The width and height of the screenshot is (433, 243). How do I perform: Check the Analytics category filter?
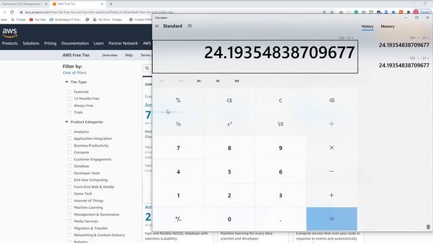70,132
